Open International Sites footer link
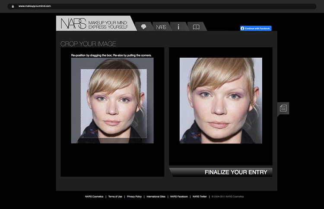 (x=156, y=197)
